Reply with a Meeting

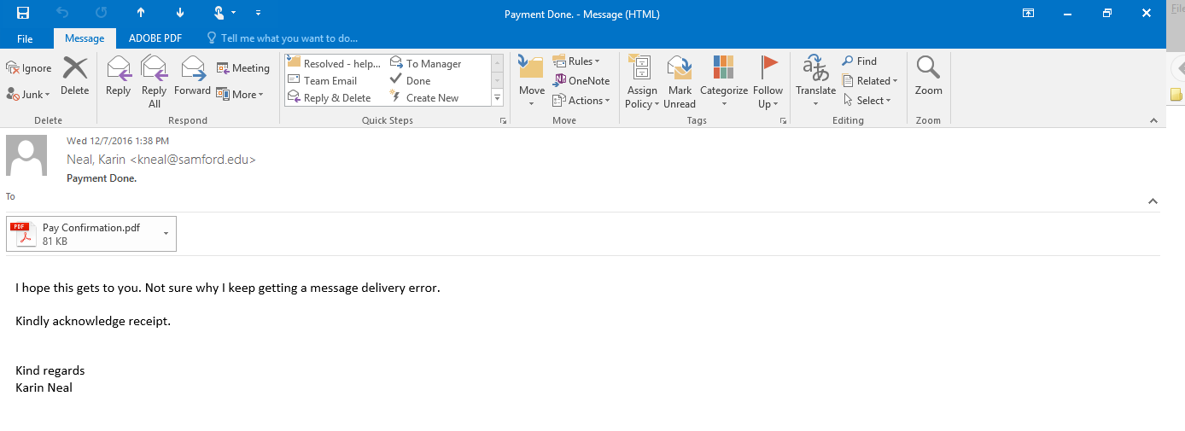coord(243,68)
